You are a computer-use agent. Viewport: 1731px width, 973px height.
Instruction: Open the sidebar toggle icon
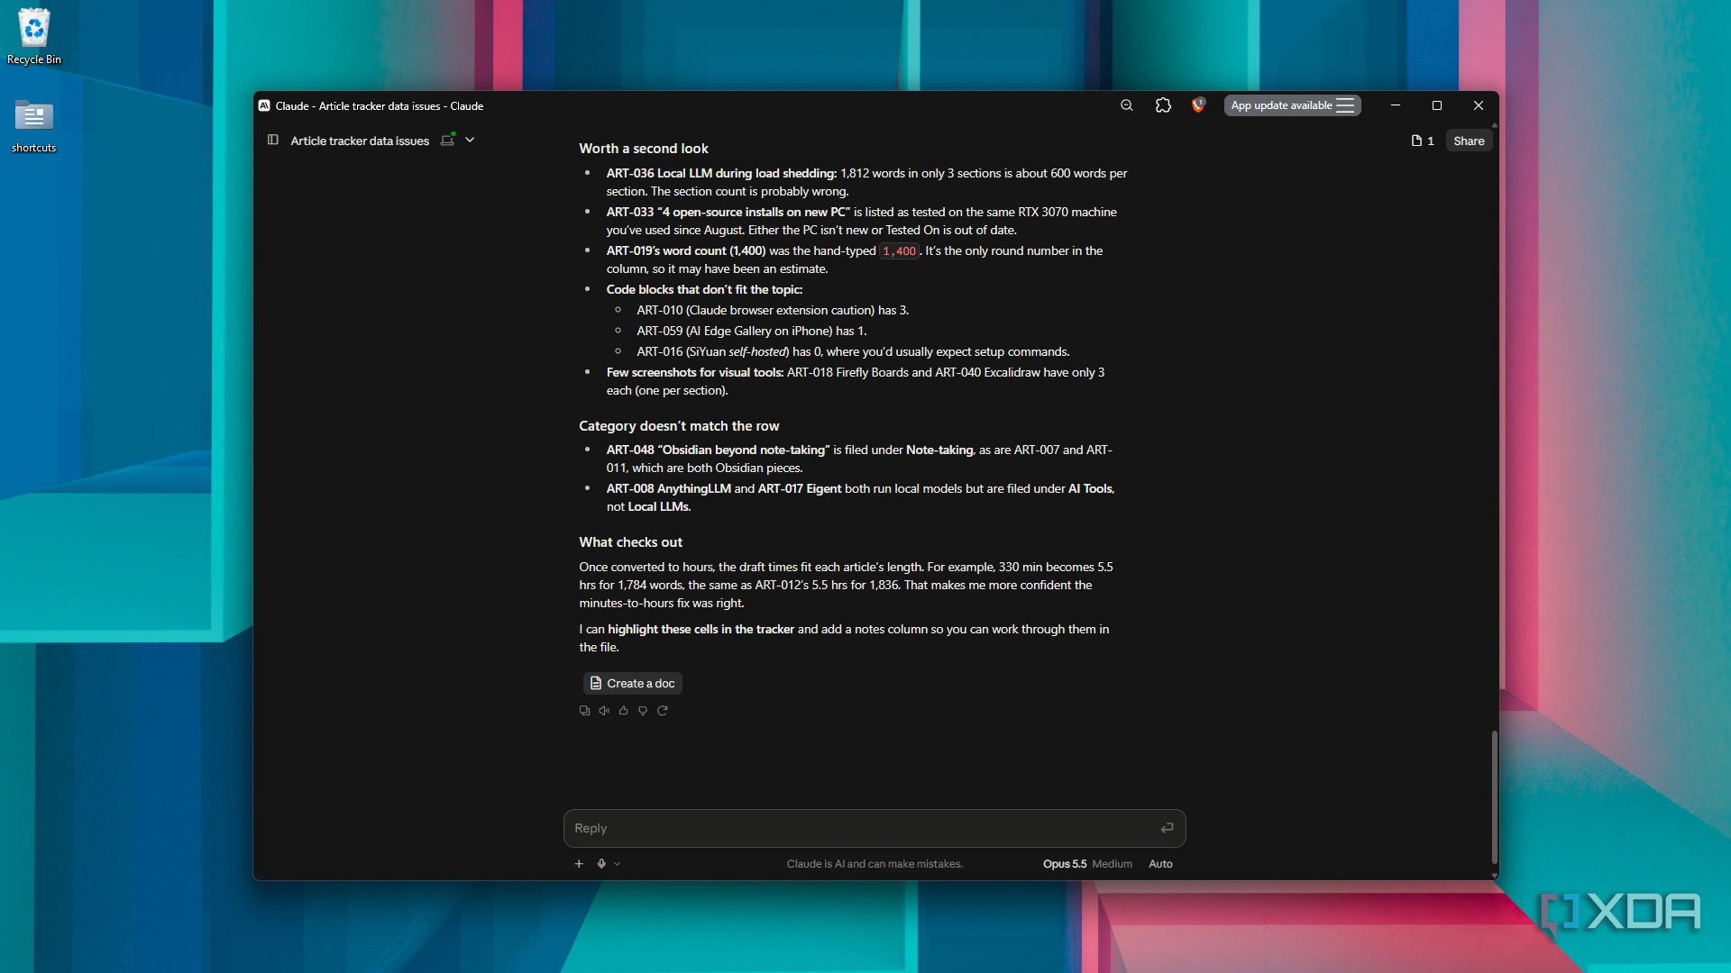(272, 140)
